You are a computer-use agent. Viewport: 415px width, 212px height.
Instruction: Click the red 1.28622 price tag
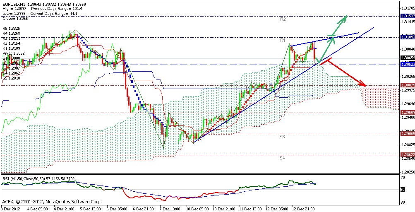tap(408, 155)
